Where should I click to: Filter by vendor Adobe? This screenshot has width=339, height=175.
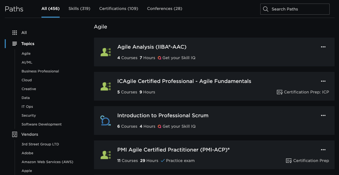[x=27, y=153]
